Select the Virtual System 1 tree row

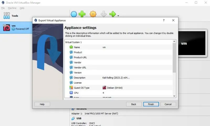73,42
